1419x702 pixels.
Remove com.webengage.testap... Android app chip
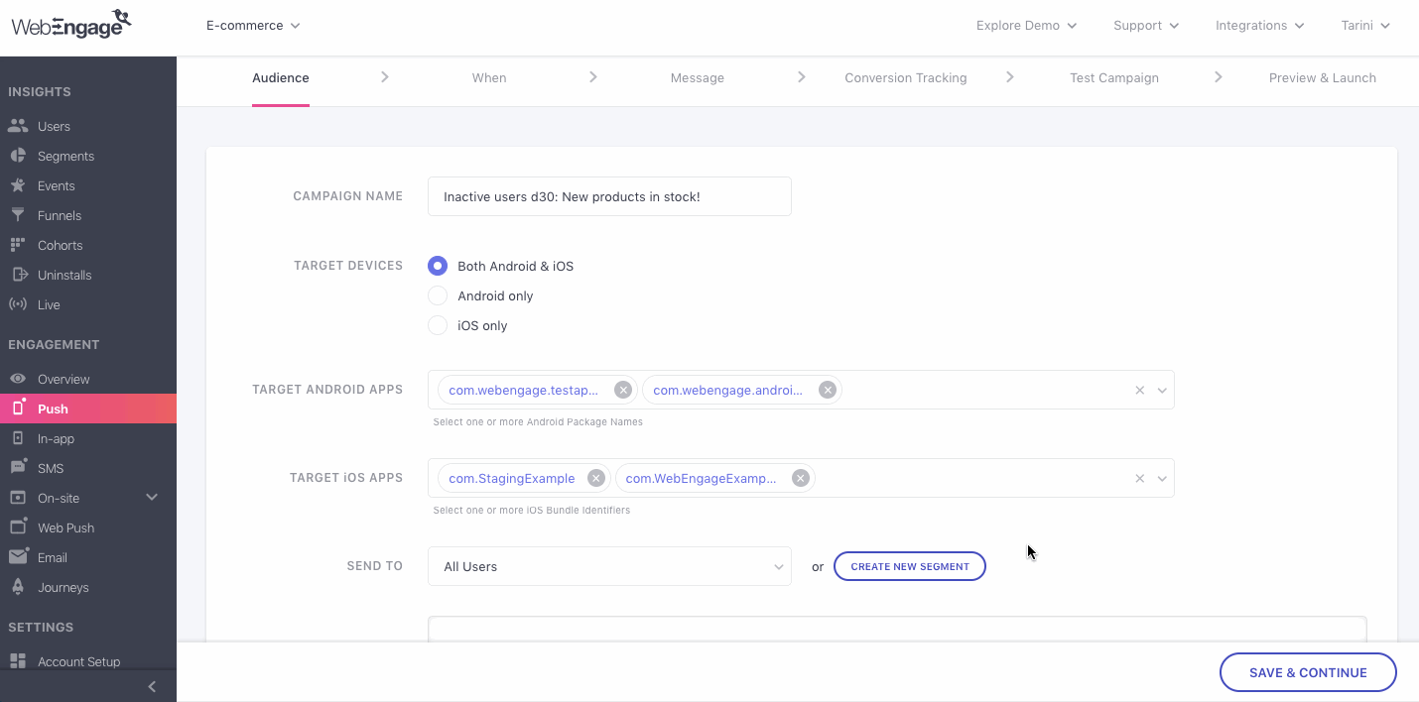click(623, 390)
